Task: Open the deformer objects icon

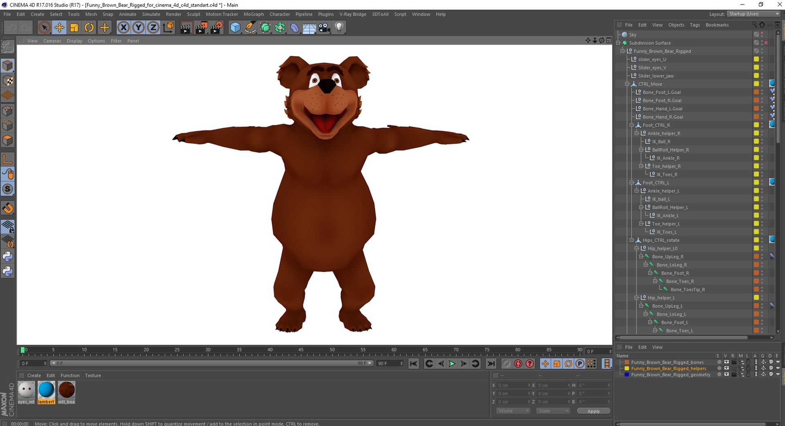Action: (x=295, y=28)
